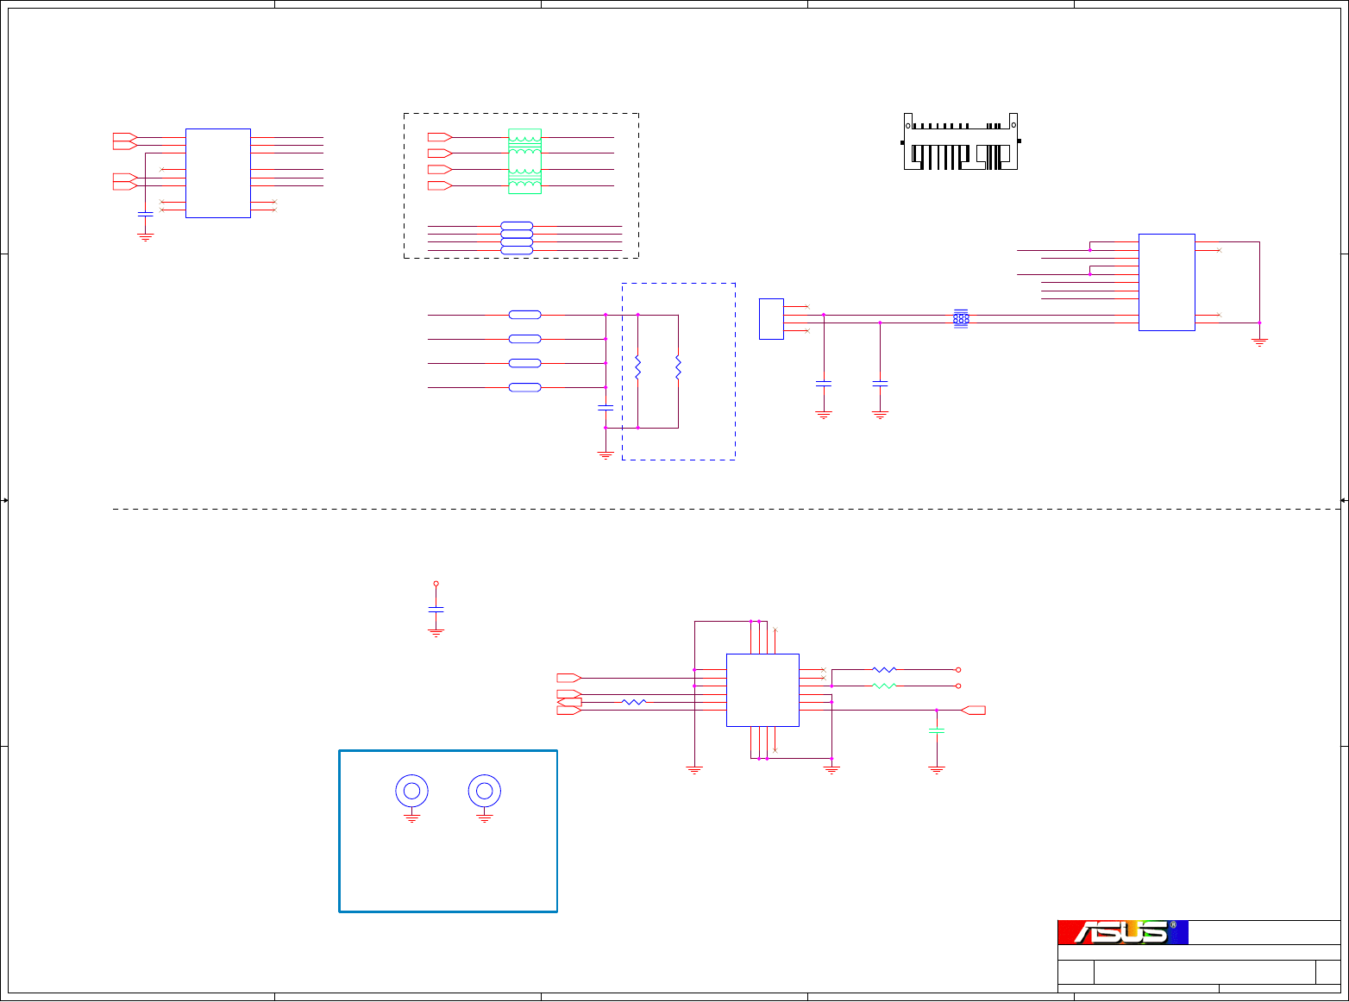The width and height of the screenshot is (1349, 1002).
Task: Click the square IC block in the lower circuit
Action: coord(762,690)
